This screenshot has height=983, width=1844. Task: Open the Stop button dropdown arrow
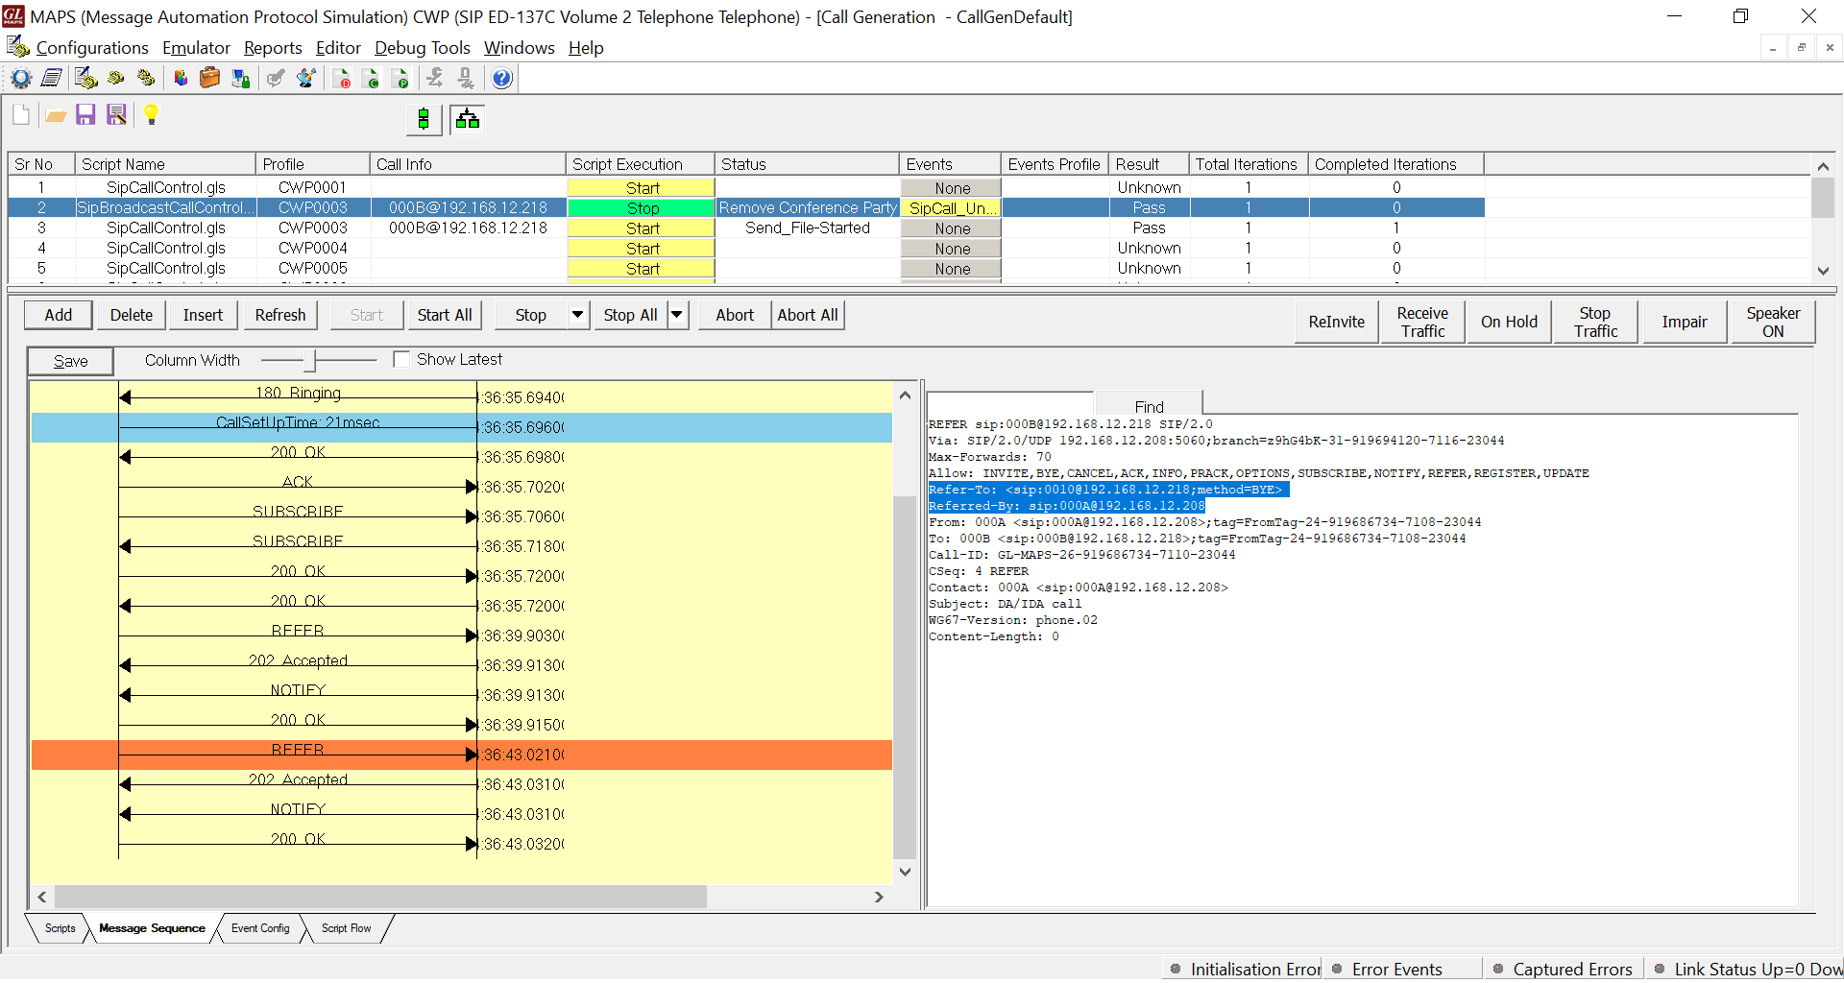point(577,315)
